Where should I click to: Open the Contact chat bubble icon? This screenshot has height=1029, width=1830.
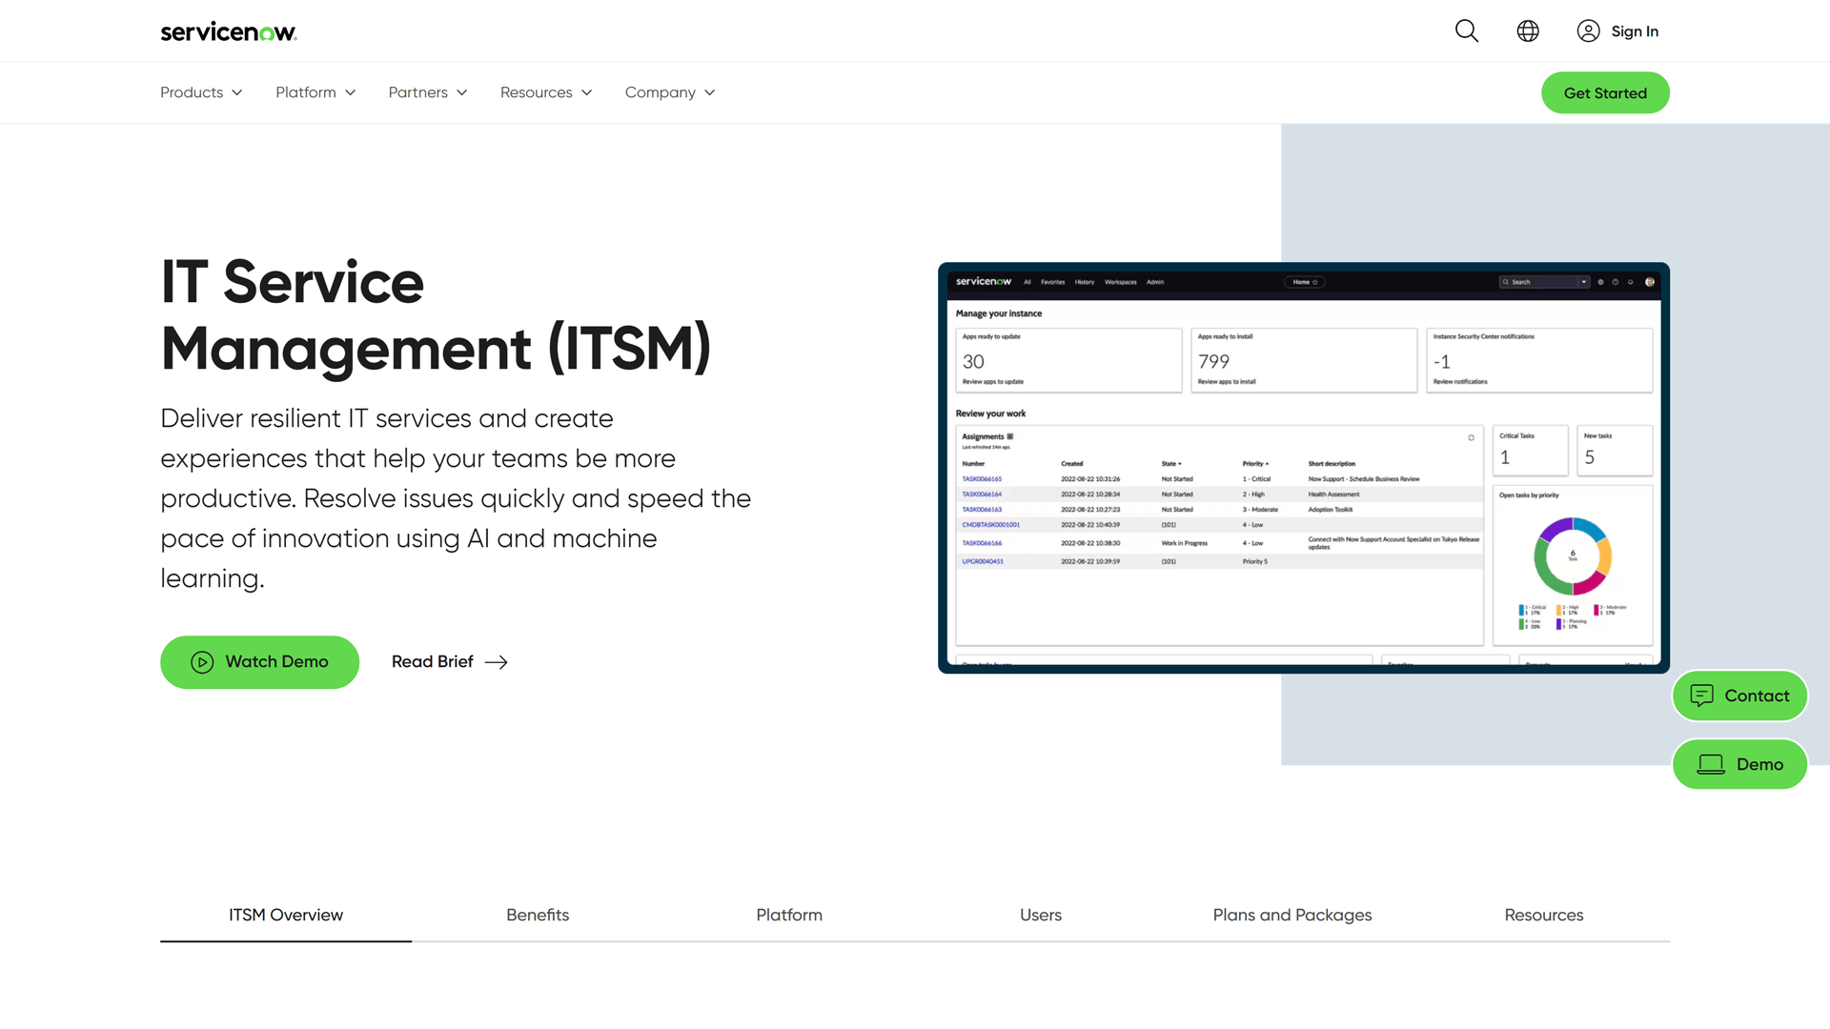coord(1703,696)
